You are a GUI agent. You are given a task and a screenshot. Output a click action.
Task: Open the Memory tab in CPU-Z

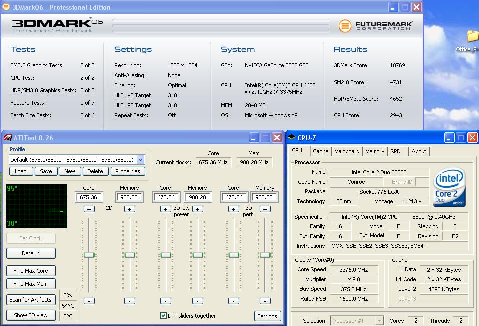click(375, 151)
